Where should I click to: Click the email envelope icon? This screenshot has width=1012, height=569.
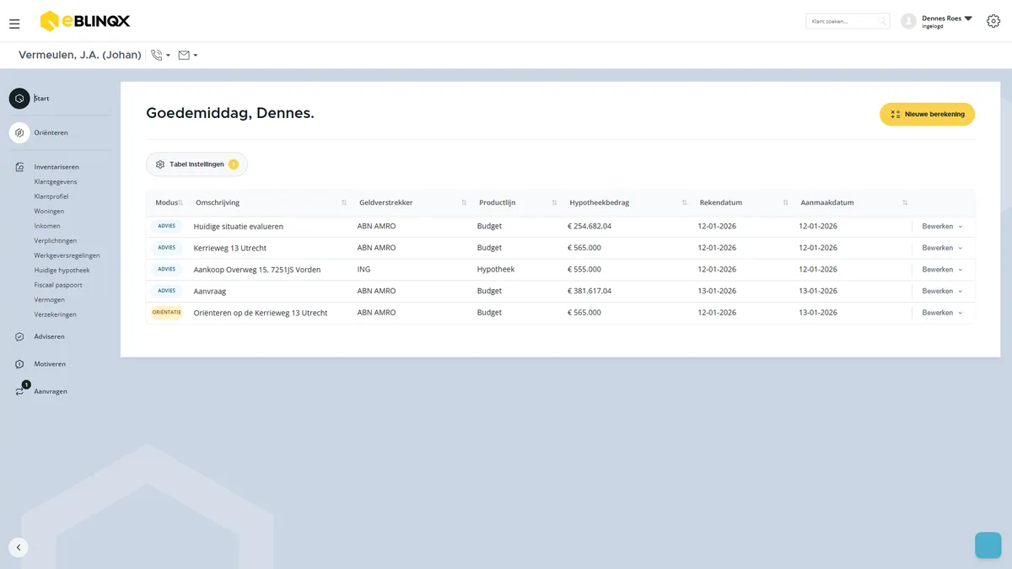pyautogui.click(x=184, y=56)
